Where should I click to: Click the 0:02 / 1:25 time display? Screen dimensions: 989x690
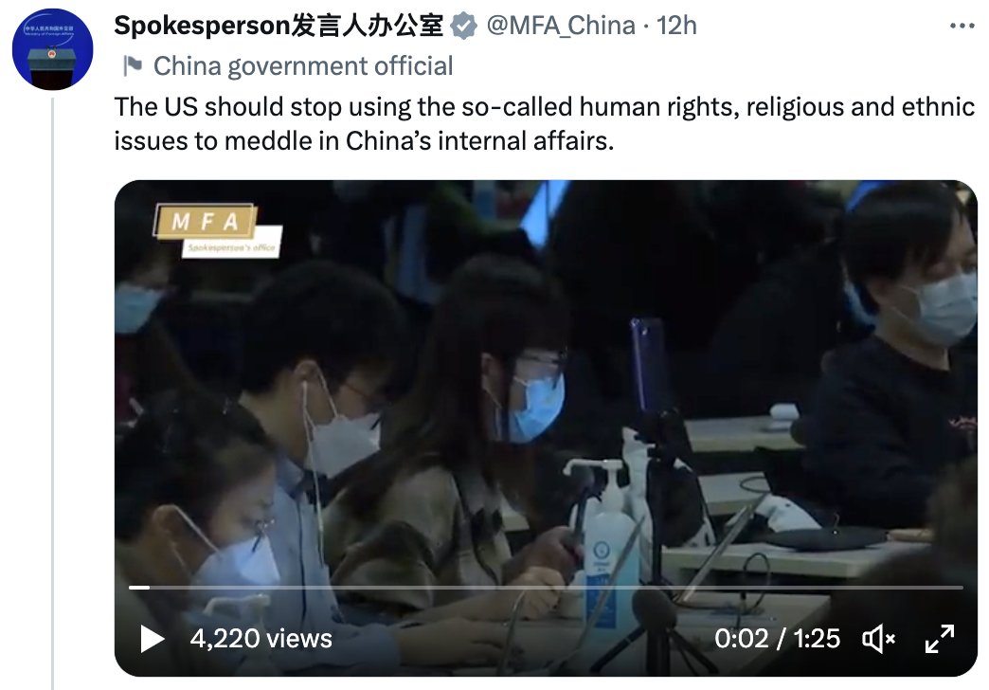coord(777,639)
